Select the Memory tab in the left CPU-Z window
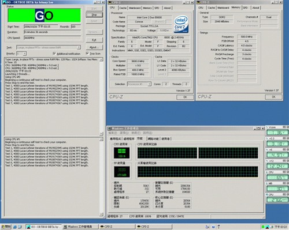 pos(147,8)
